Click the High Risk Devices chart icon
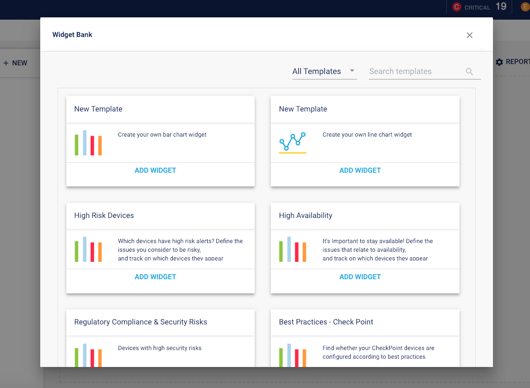This screenshot has height=388, width=530. 88,249
